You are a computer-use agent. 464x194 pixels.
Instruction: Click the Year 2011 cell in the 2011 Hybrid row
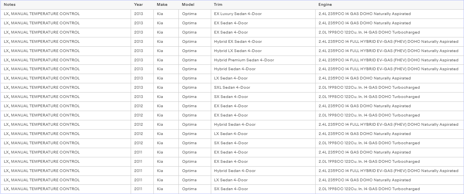pyautogui.click(x=142, y=171)
